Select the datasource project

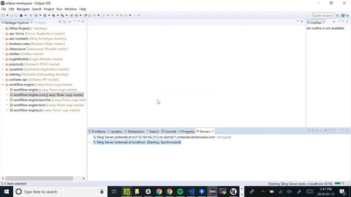pyautogui.click(x=37, y=49)
